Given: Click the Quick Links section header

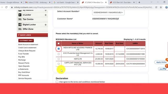Looking at the screenshot, I should click(32, 35).
